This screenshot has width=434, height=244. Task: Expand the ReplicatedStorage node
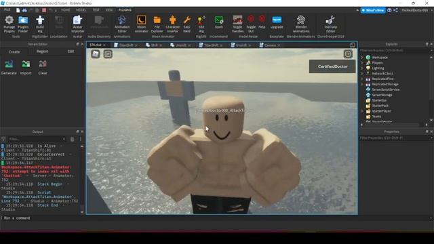point(362,84)
